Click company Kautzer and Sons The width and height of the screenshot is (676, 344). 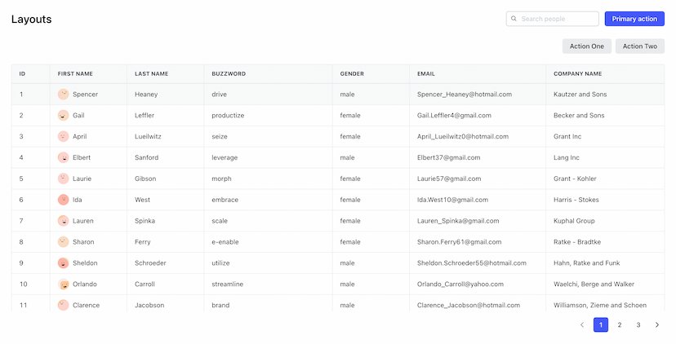pyautogui.click(x=580, y=95)
